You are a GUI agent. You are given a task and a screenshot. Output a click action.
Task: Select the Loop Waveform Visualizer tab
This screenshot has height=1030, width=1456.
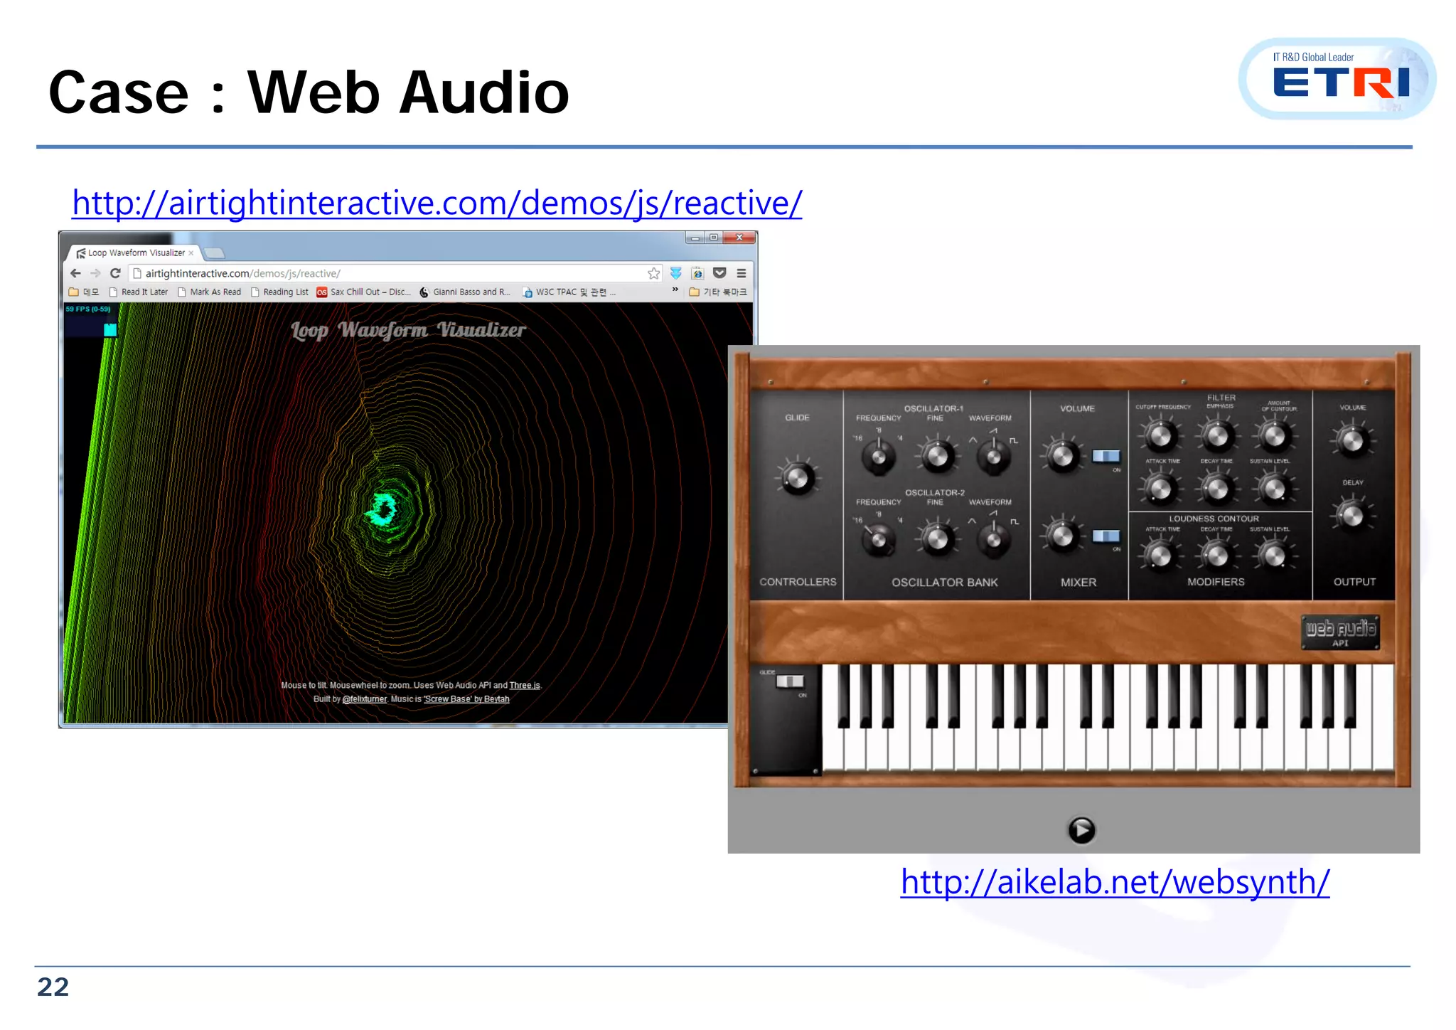[135, 253]
